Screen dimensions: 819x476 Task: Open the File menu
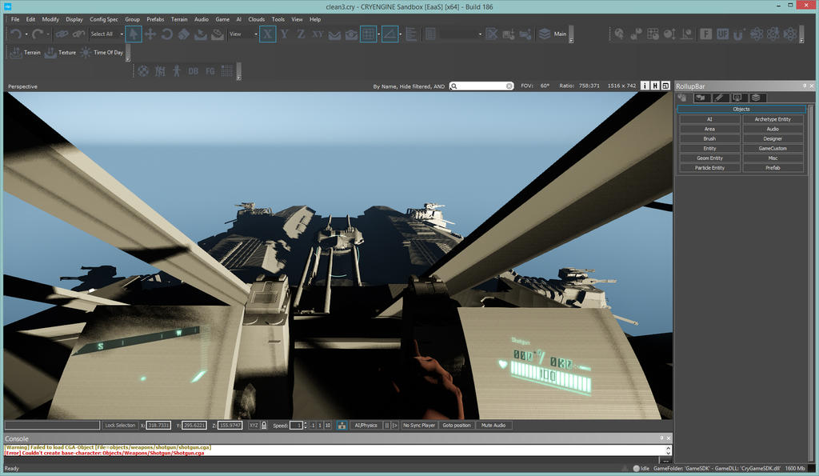tap(15, 19)
